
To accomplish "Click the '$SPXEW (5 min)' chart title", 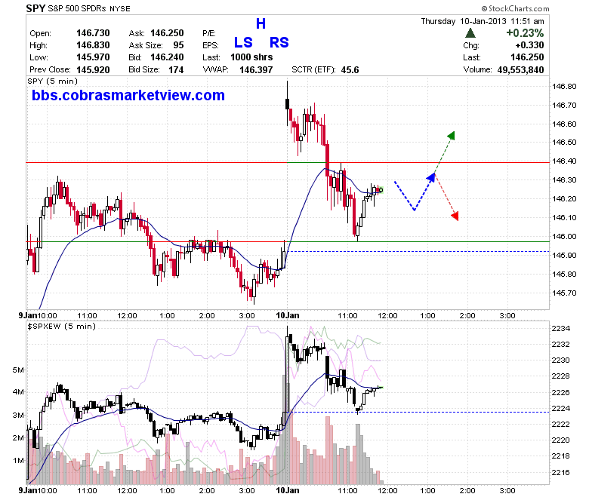I will click(x=61, y=326).
